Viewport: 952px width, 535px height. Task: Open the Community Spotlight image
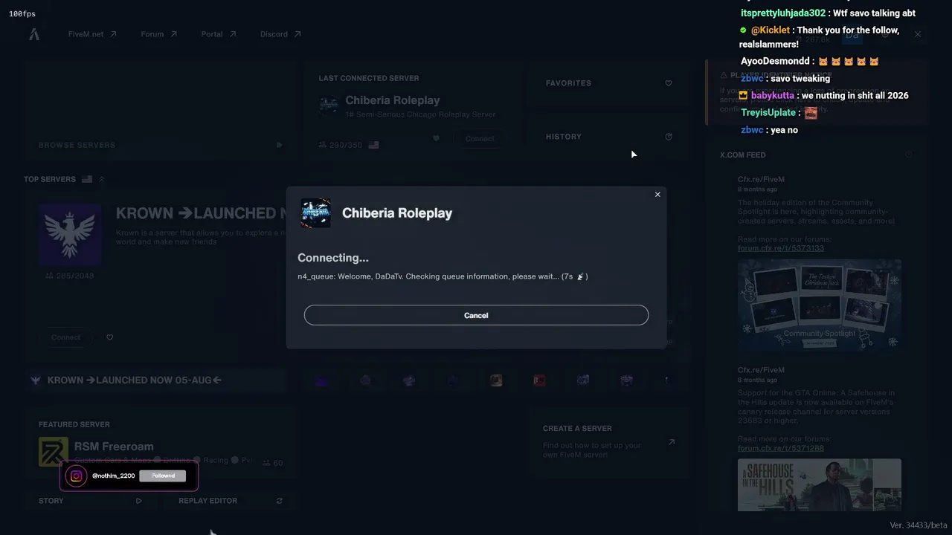coord(820,305)
